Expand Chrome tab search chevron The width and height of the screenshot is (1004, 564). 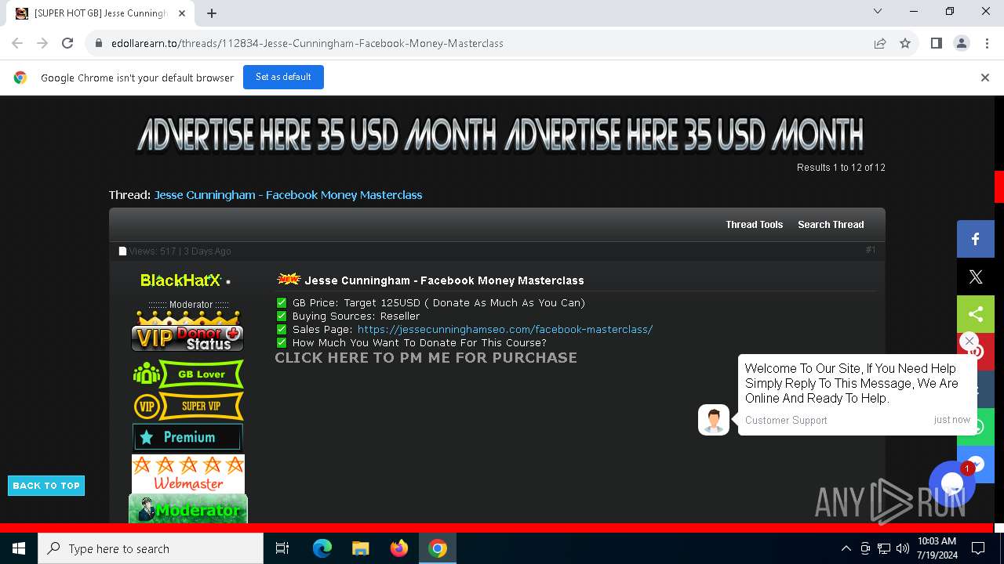[x=878, y=11]
